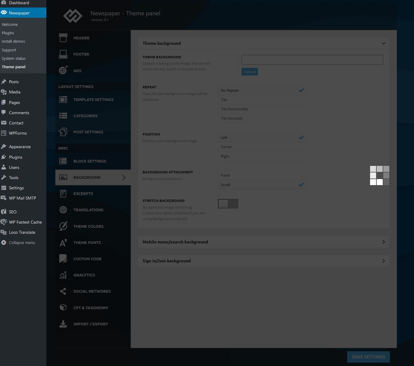Choose Fixed background attachment

(262, 175)
